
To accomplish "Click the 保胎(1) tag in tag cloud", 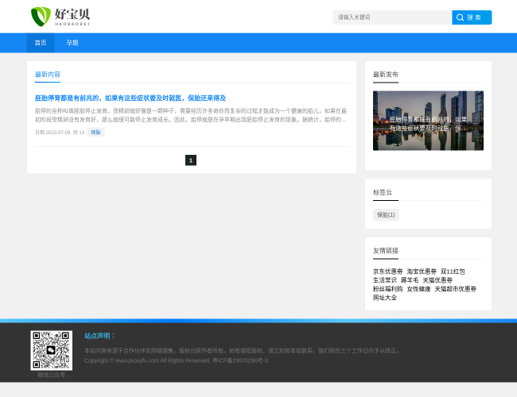I will click(x=386, y=215).
